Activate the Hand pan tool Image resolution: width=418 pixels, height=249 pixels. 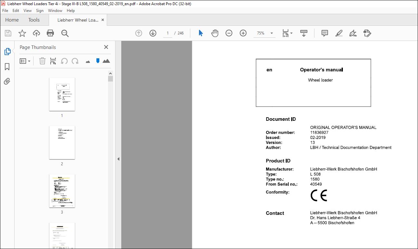coord(215,33)
